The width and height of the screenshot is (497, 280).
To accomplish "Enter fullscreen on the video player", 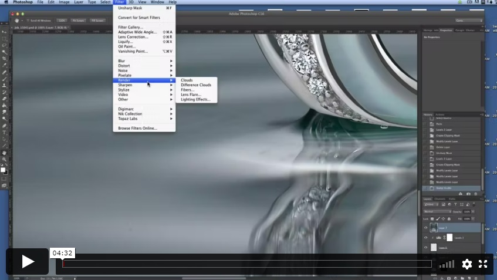I will (x=483, y=264).
